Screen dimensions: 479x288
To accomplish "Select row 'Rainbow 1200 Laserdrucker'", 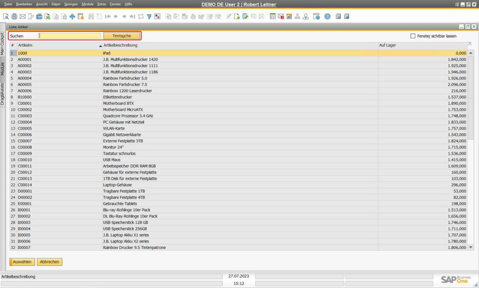I will tap(238, 91).
